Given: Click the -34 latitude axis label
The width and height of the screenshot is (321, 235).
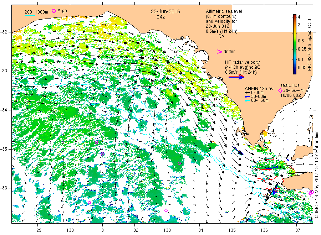Looking at the screenshot, I should 4,110.
